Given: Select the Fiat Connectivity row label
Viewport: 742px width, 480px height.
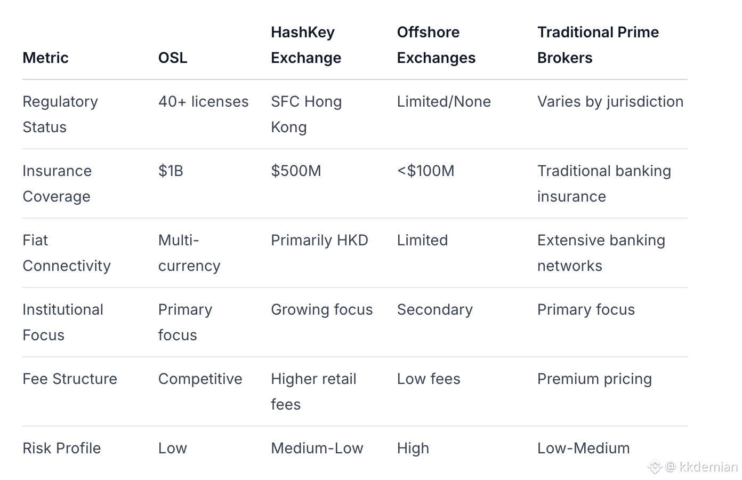Looking at the screenshot, I should pyautogui.click(x=66, y=253).
